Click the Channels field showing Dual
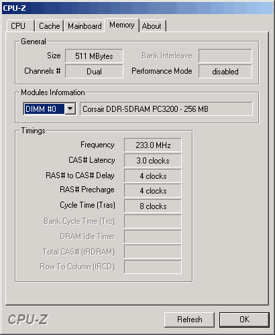275x335 pixels. pyautogui.click(x=94, y=72)
